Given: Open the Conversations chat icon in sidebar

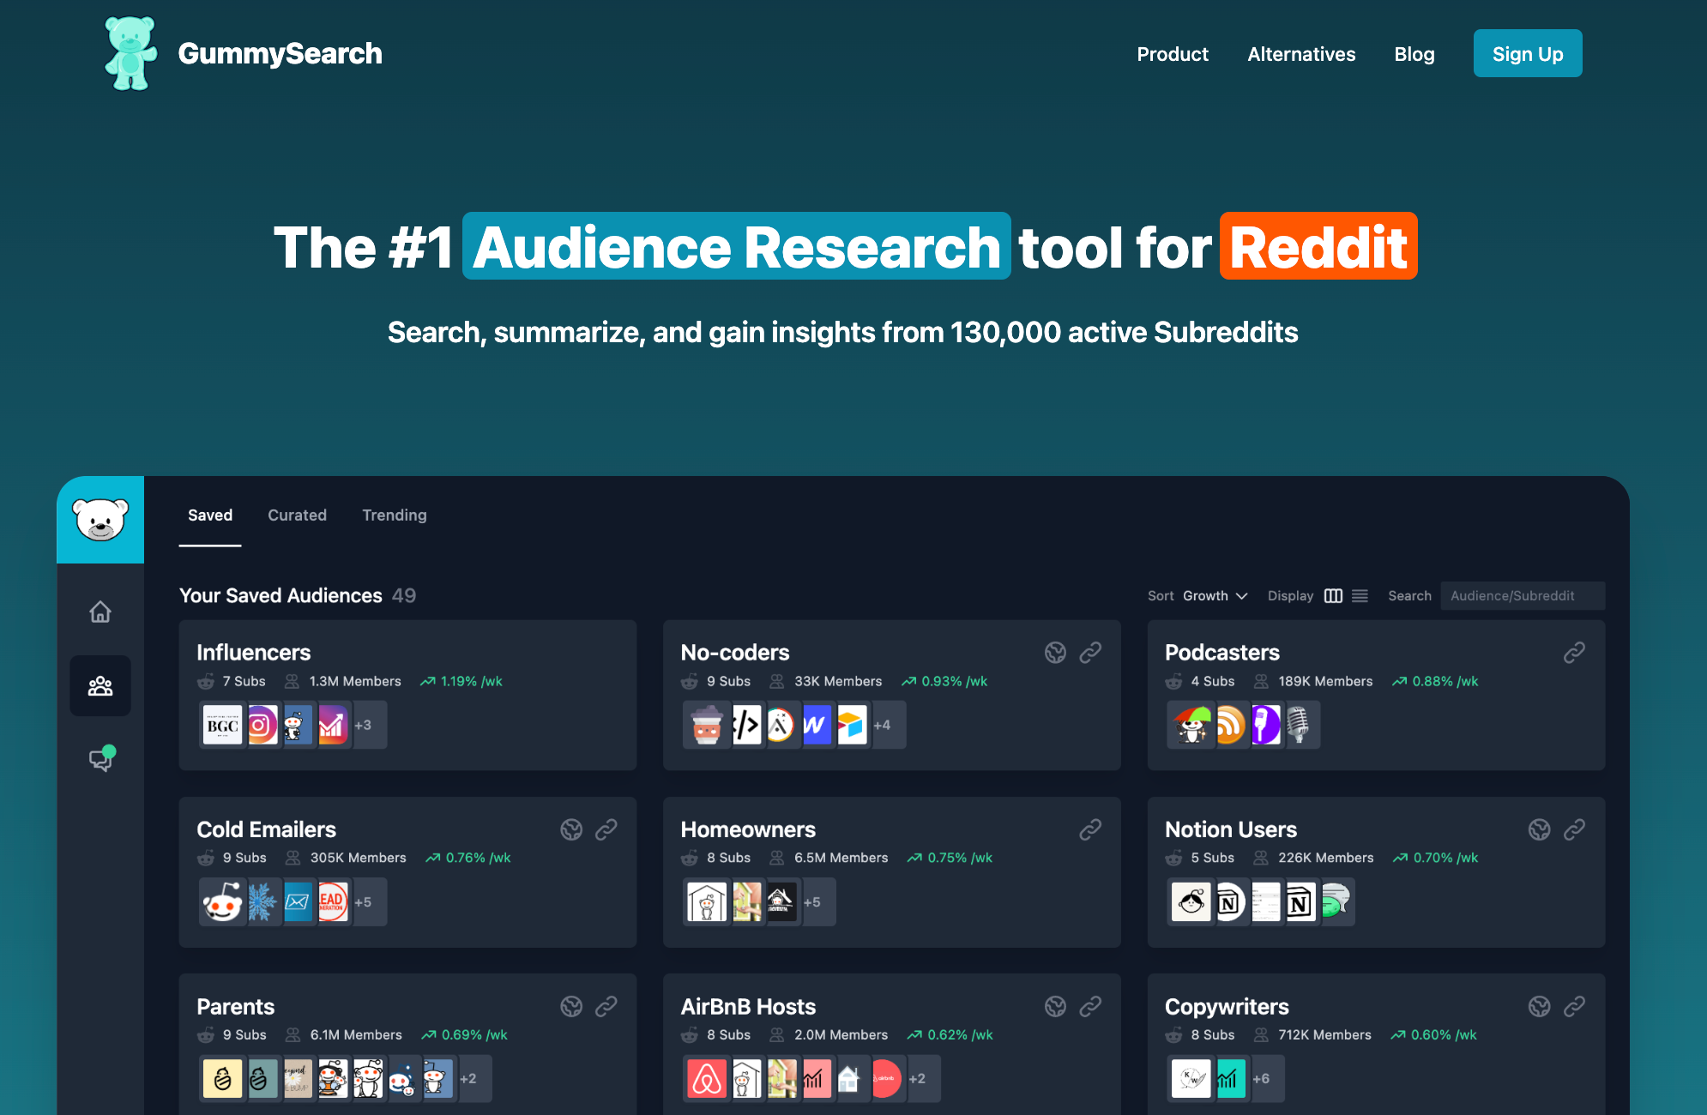Looking at the screenshot, I should pyautogui.click(x=101, y=759).
